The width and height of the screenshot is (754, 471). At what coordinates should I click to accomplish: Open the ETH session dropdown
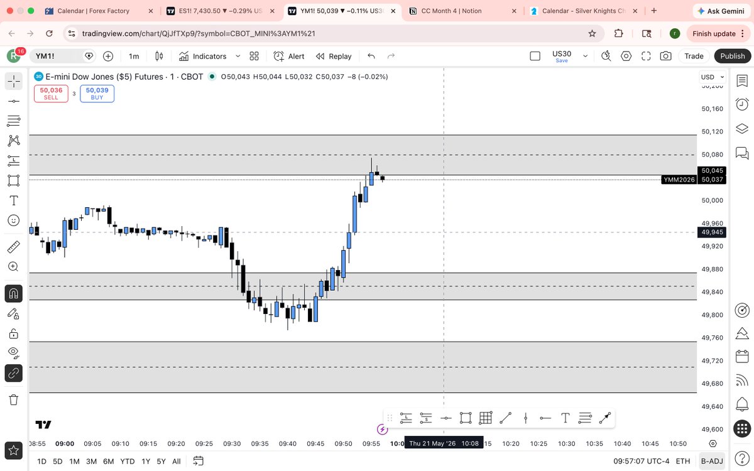point(683,461)
